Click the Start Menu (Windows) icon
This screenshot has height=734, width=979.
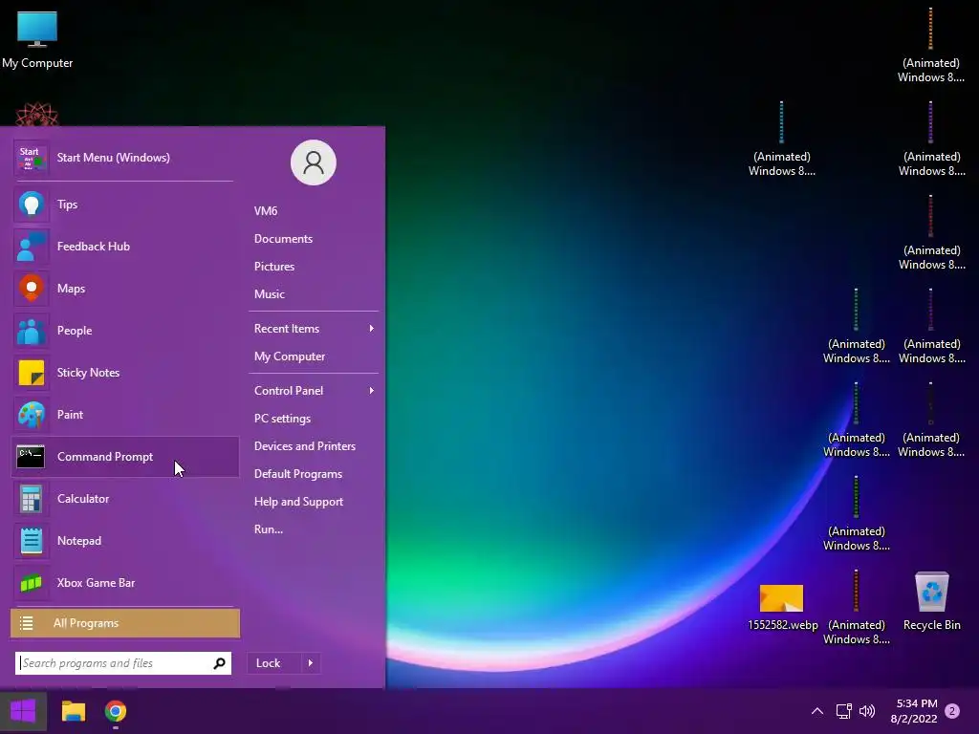pos(31,158)
